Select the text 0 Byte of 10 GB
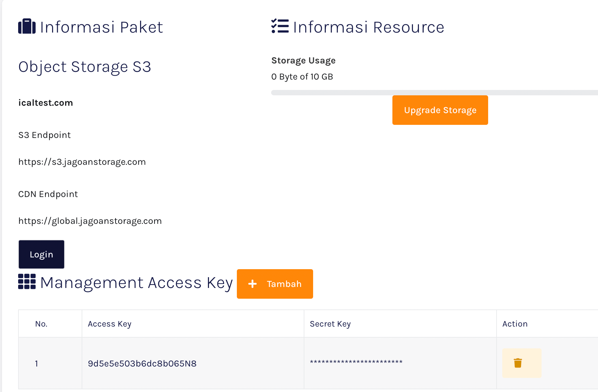The height and width of the screenshot is (392, 598). pos(302,77)
